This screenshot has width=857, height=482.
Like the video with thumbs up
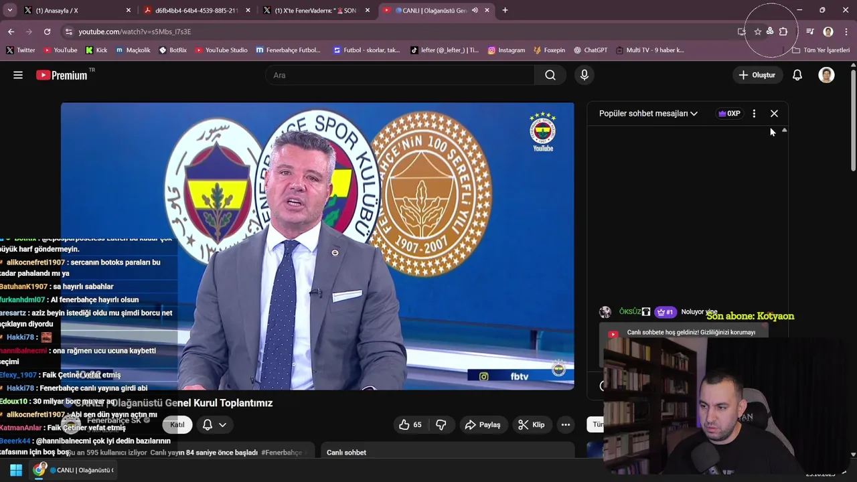410,424
